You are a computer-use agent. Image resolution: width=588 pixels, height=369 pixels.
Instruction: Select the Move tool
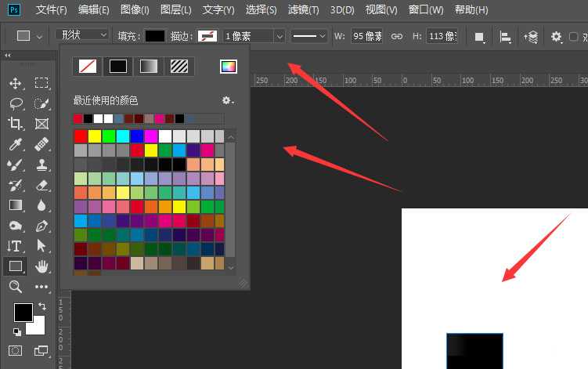(15, 83)
